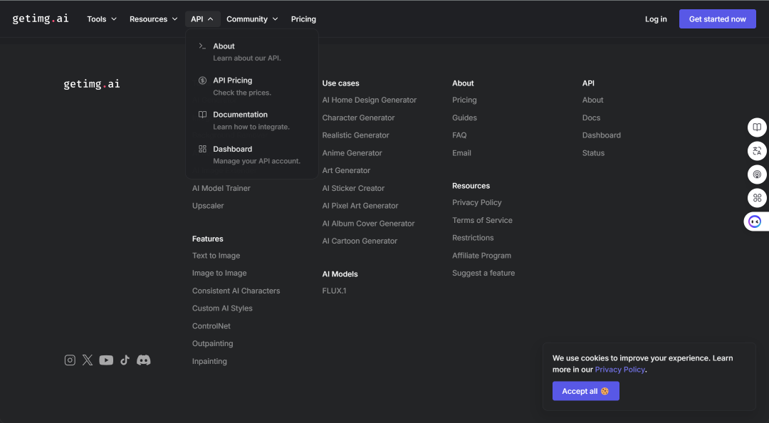Open AI Home Design Generator link

(x=370, y=100)
